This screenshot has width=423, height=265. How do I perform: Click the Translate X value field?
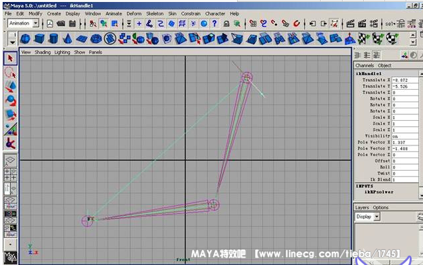click(x=404, y=80)
